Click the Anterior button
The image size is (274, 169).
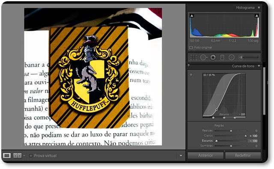(x=205, y=155)
